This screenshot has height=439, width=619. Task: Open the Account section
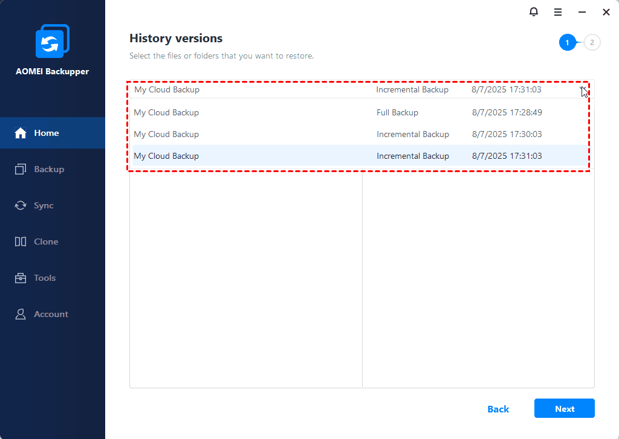pos(53,315)
